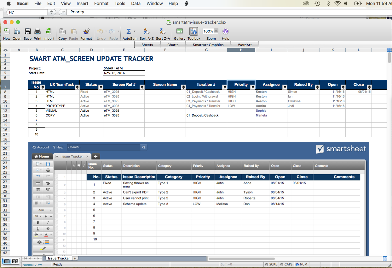Switch to Page Layout View button
392x268 pixels.
15,261
